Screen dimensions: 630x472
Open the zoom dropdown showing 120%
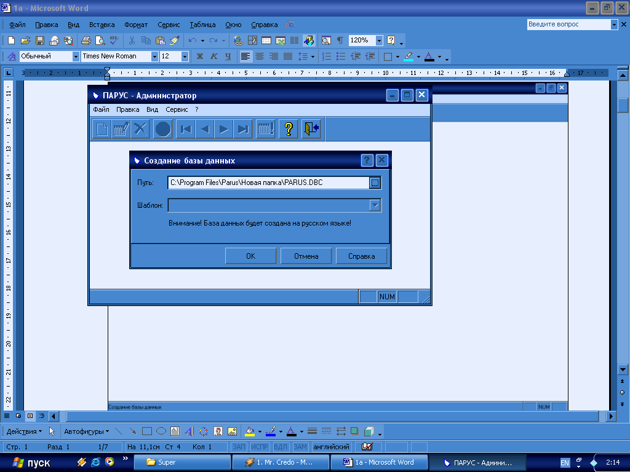click(x=379, y=40)
